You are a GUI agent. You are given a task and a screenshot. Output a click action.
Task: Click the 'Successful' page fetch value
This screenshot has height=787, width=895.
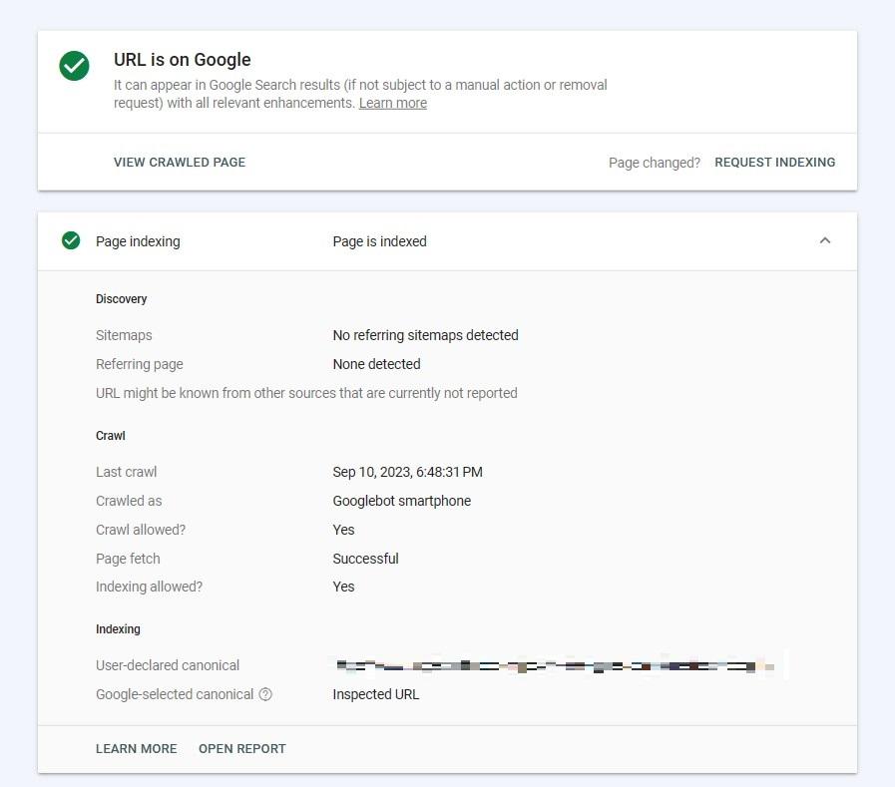coord(365,559)
